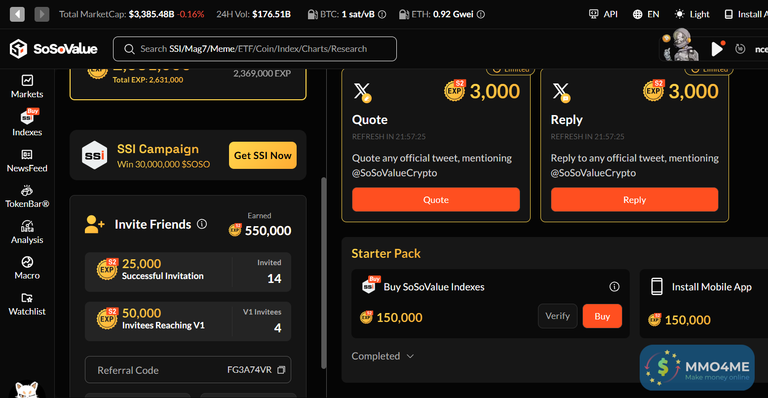This screenshot has width=768, height=398.
Task: Open TokenBar from the sidebar
Action: [x=27, y=197]
